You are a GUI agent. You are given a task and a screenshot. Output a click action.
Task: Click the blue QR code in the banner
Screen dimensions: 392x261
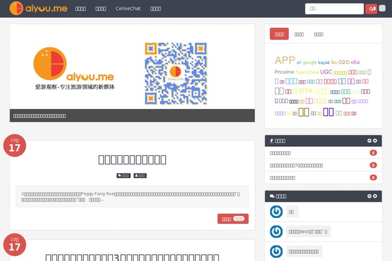[176, 74]
